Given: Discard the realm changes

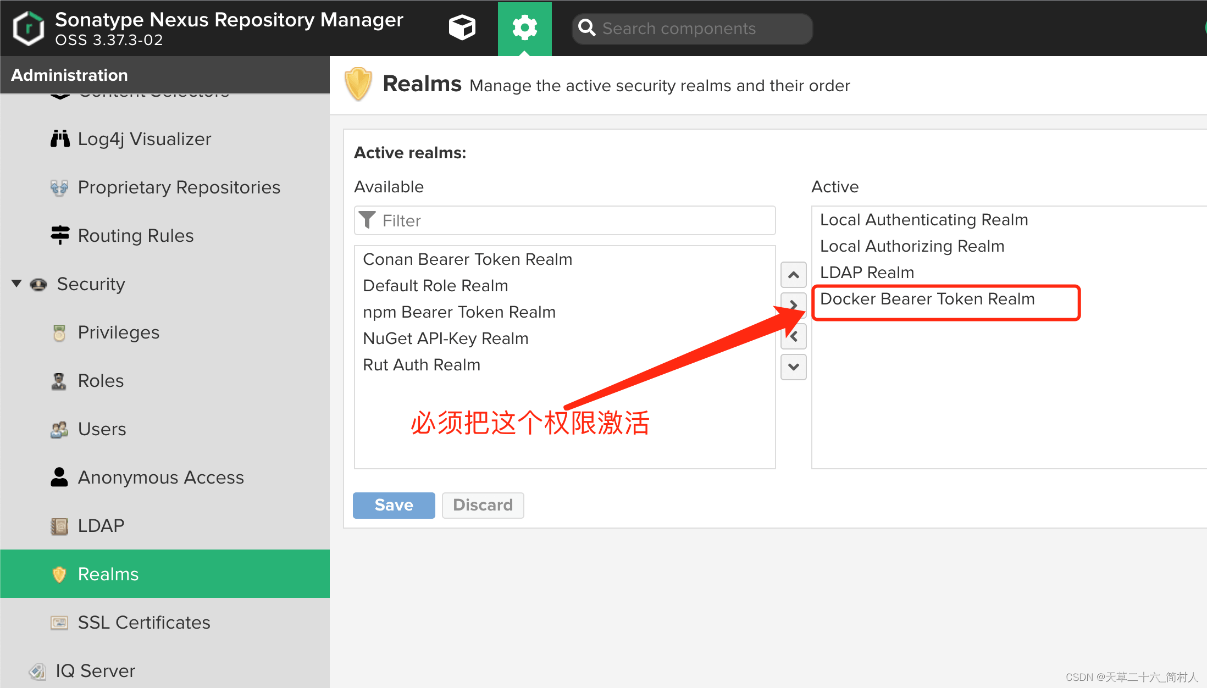Looking at the screenshot, I should click(x=483, y=505).
